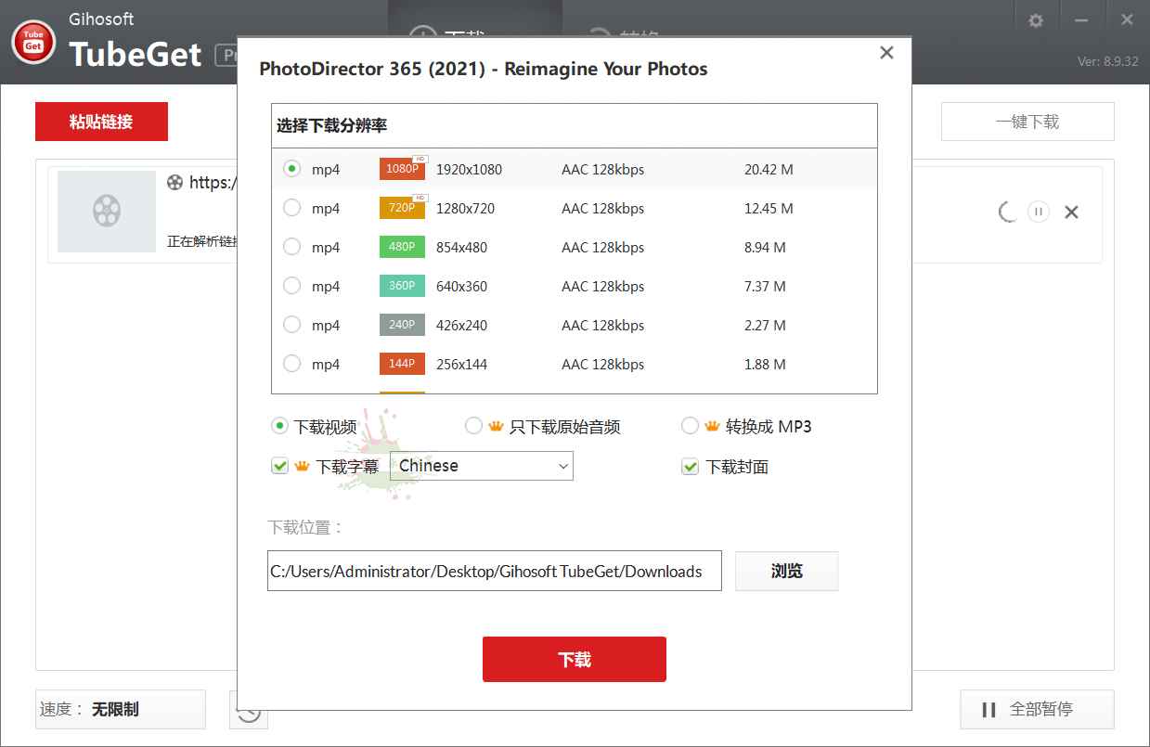Open TubeGet settings with the gear icon
The height and width of the screenshot is (747, 1150).
click(x=1034, y=19)
